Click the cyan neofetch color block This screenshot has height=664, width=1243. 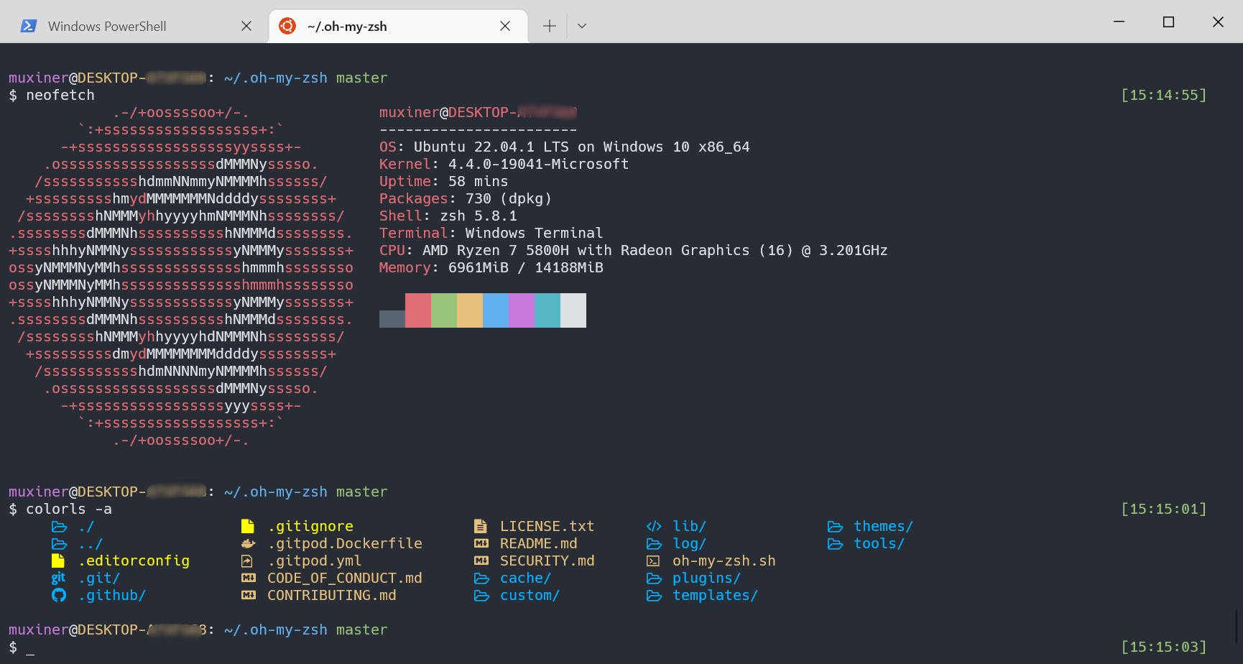[x=547, y=310]
